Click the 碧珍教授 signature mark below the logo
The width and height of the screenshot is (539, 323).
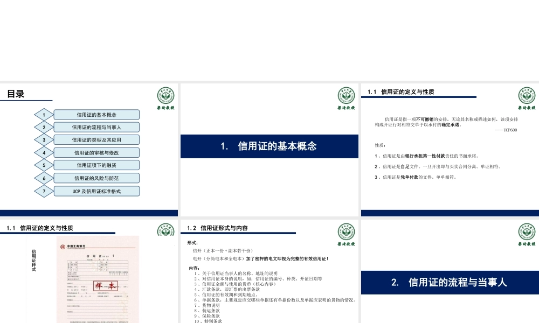165,108
